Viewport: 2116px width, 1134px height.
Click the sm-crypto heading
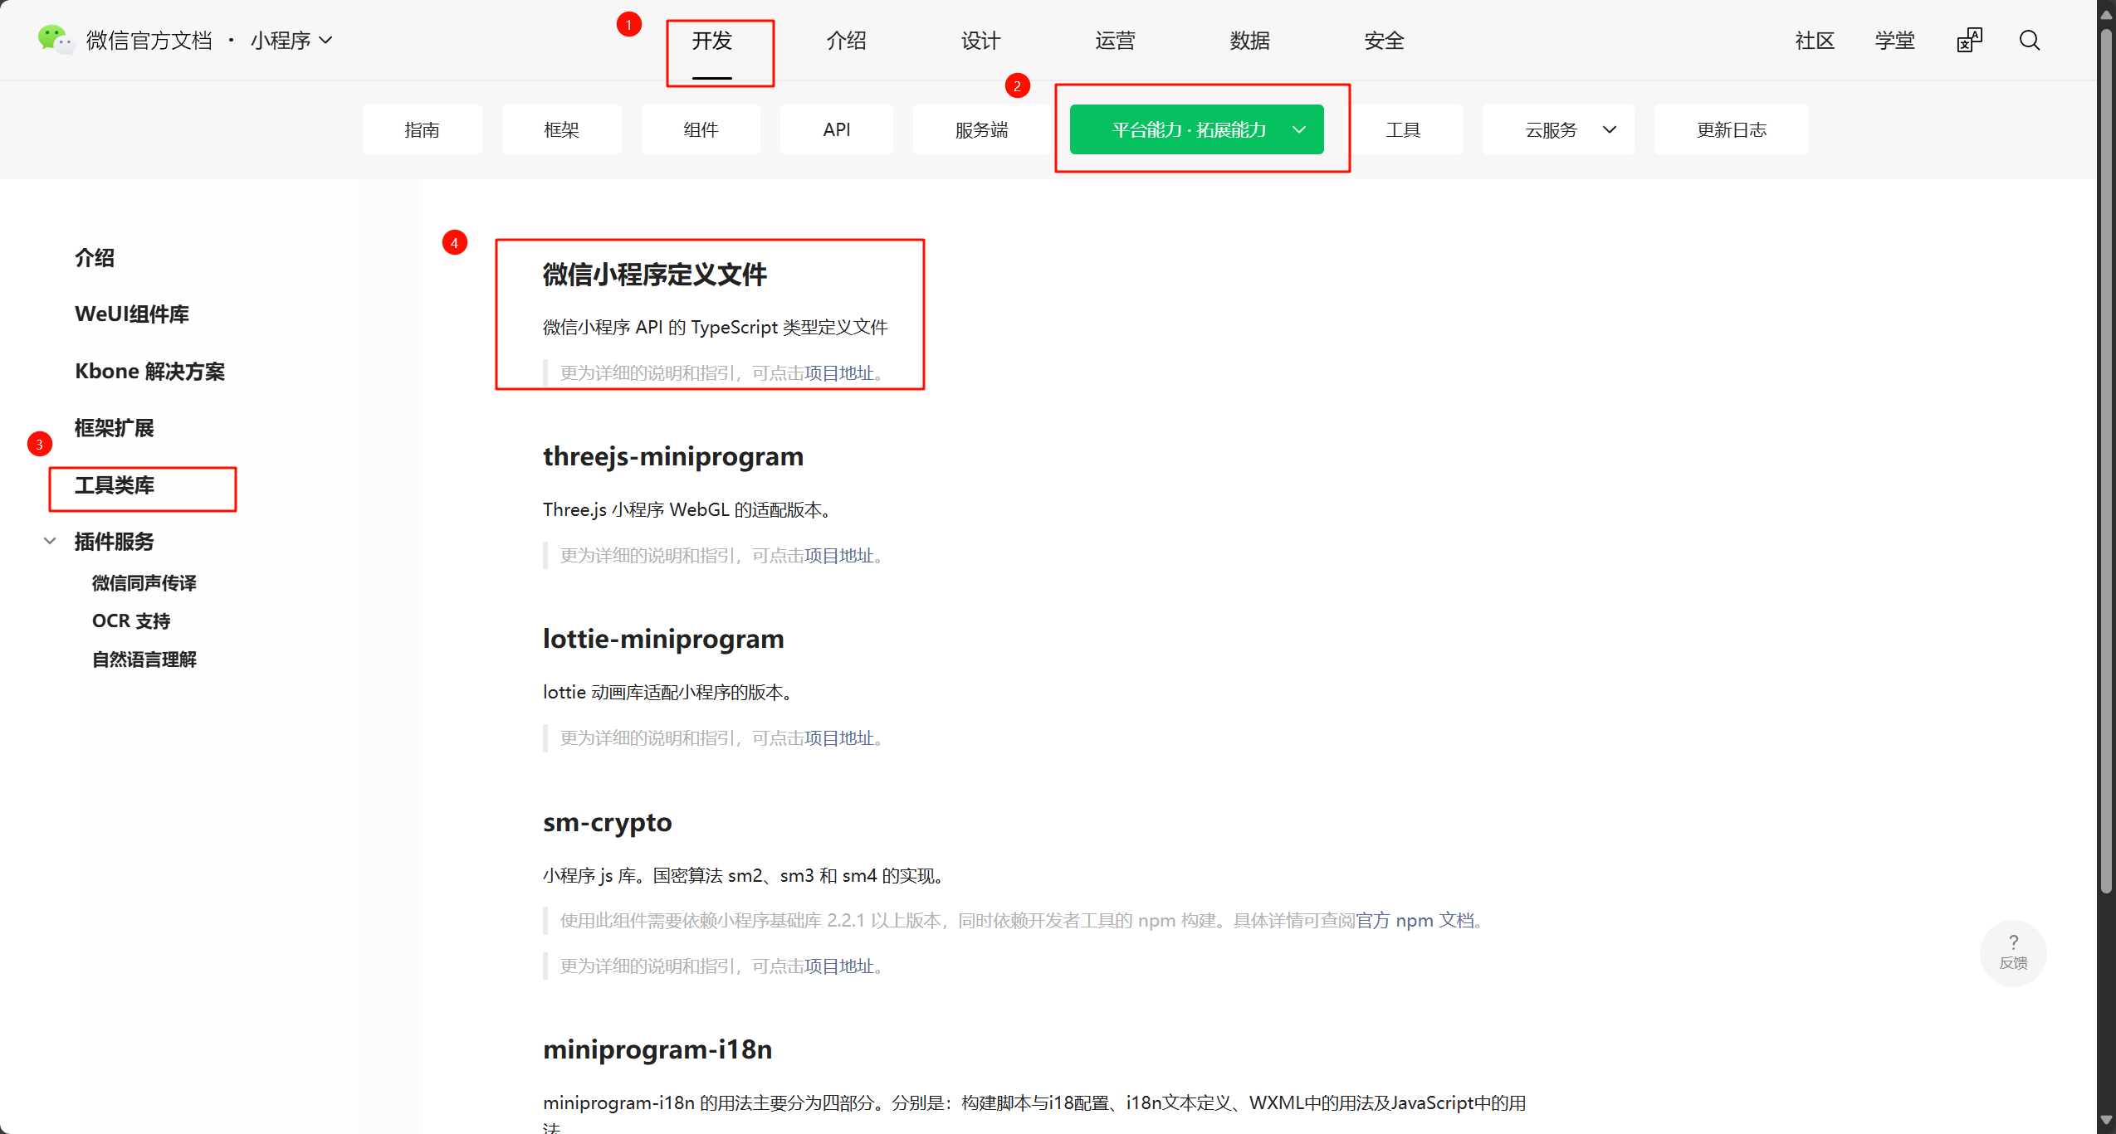(x=608, y=822)
